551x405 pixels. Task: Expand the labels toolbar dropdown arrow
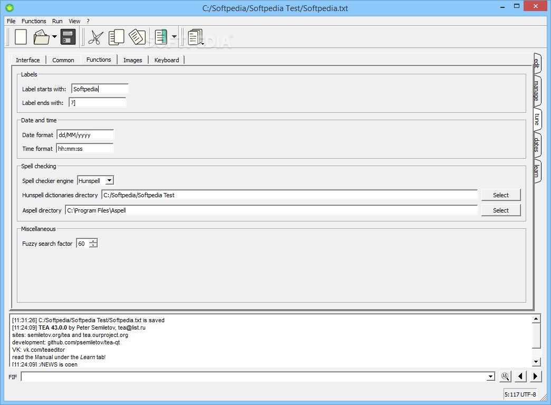click(175, 36)
